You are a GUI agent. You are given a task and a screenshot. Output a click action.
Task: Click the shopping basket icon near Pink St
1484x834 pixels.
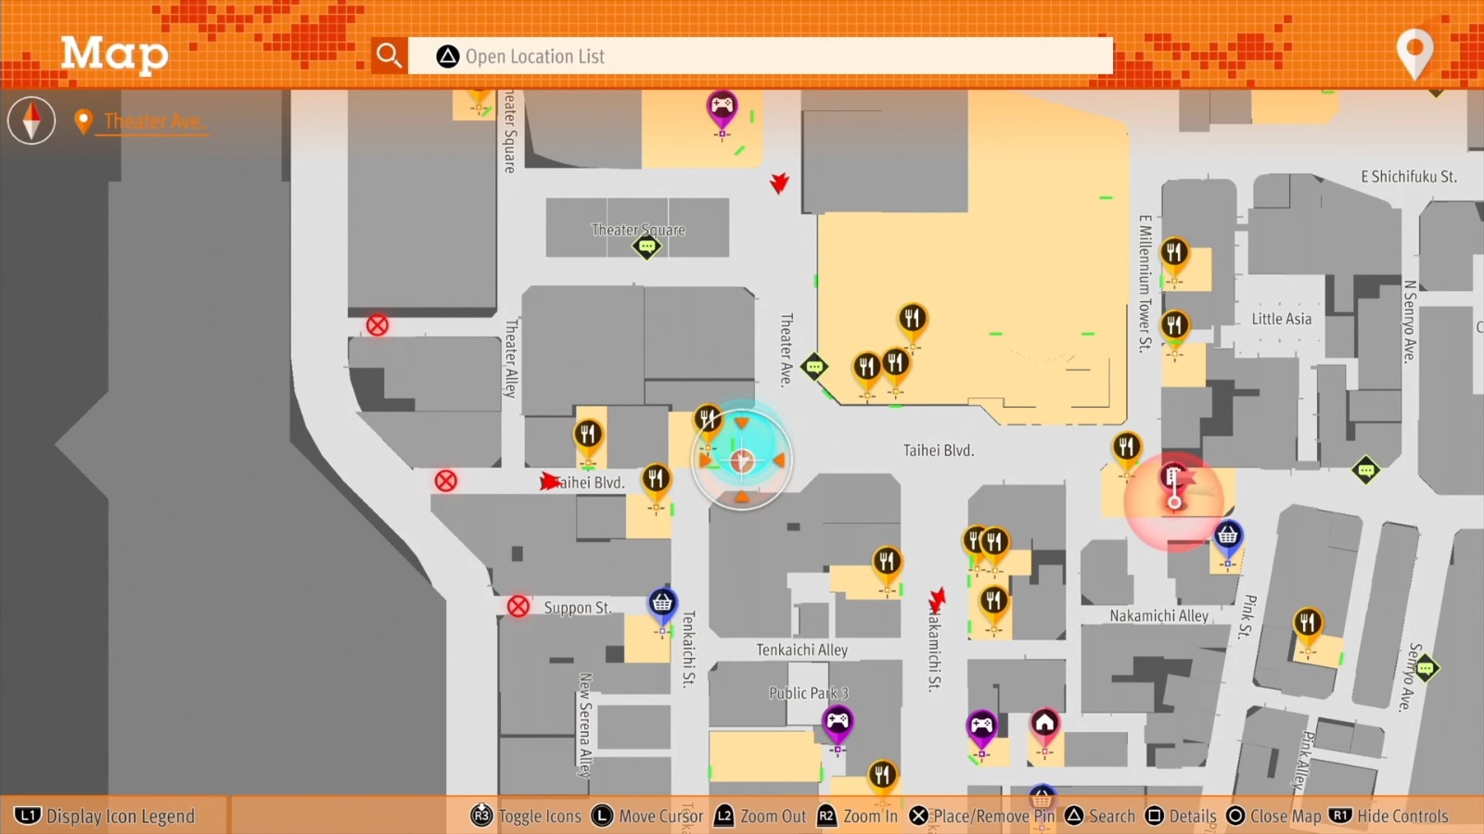(1226, 535)
